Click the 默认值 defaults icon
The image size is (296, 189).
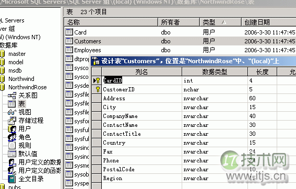(12, 153)
